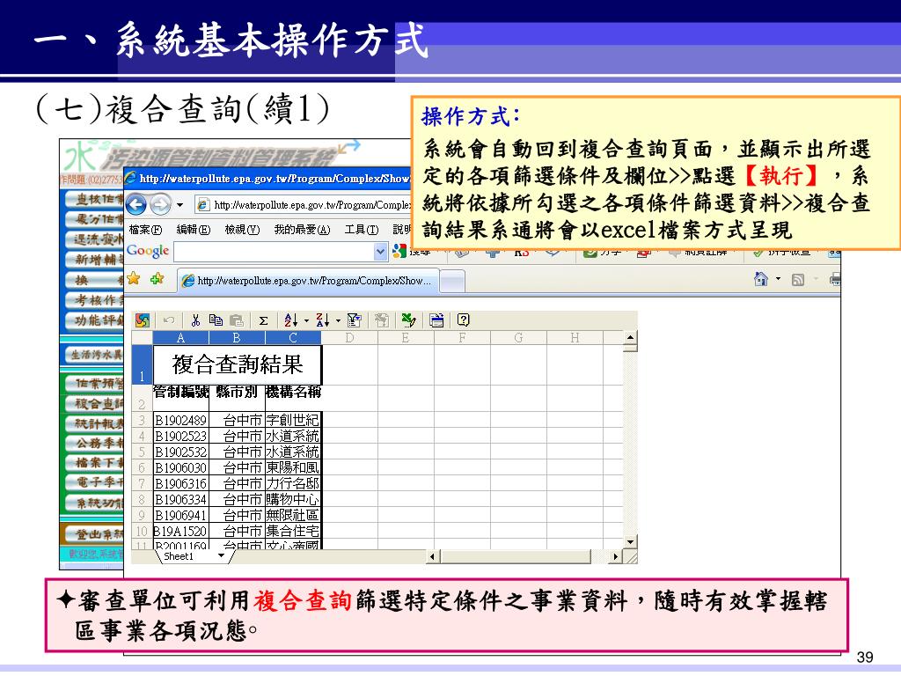
Task: Open the Home button dropdown arrow
Action: pos(778,279)
